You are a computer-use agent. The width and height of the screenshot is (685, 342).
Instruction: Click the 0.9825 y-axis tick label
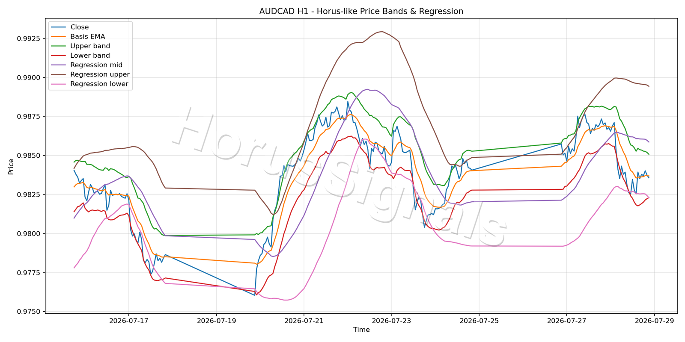[29, 195]
